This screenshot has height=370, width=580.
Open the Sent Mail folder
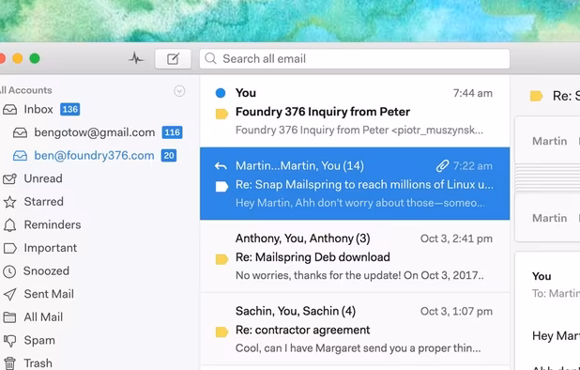49,294
